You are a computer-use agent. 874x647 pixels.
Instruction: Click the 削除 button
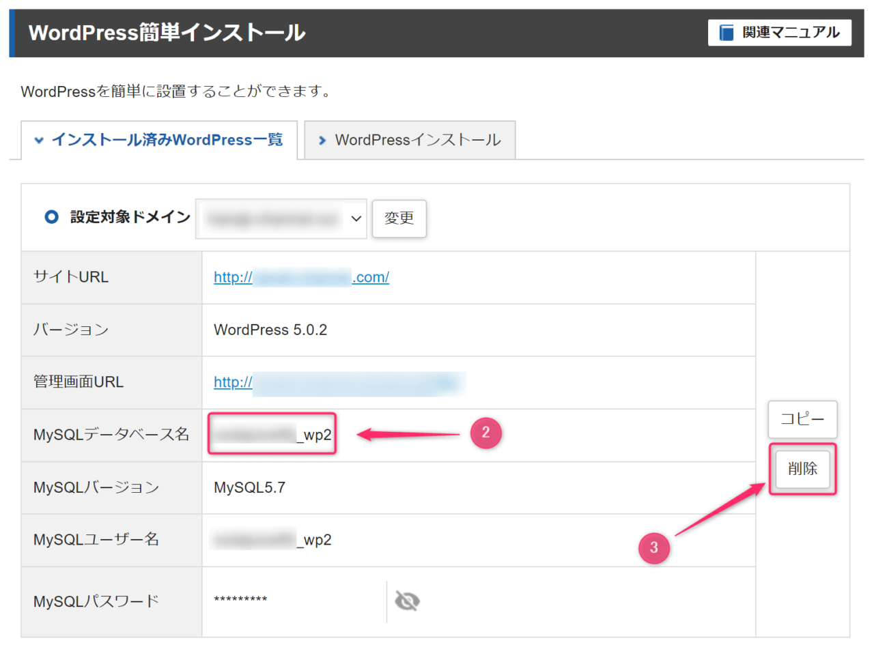tap(803, 470)
